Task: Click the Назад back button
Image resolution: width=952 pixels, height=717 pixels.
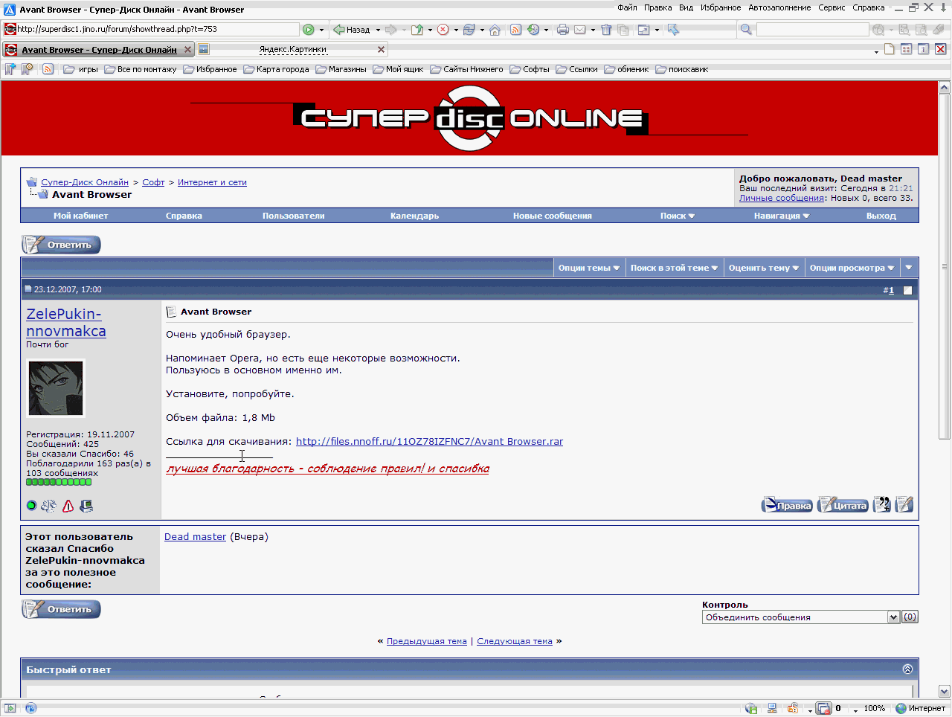Action: 352,30
